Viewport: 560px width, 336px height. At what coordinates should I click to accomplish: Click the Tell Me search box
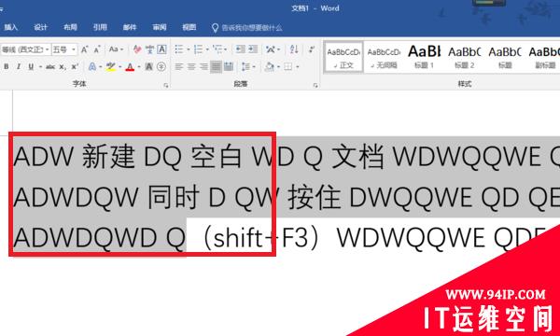[246, 27]
